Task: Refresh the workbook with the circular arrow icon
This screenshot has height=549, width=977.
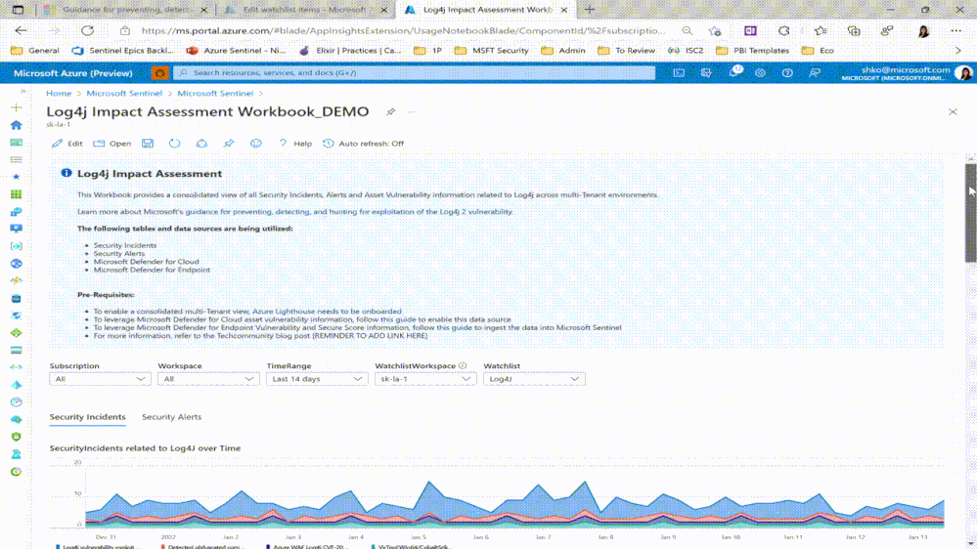Action: tap(174, 144)
